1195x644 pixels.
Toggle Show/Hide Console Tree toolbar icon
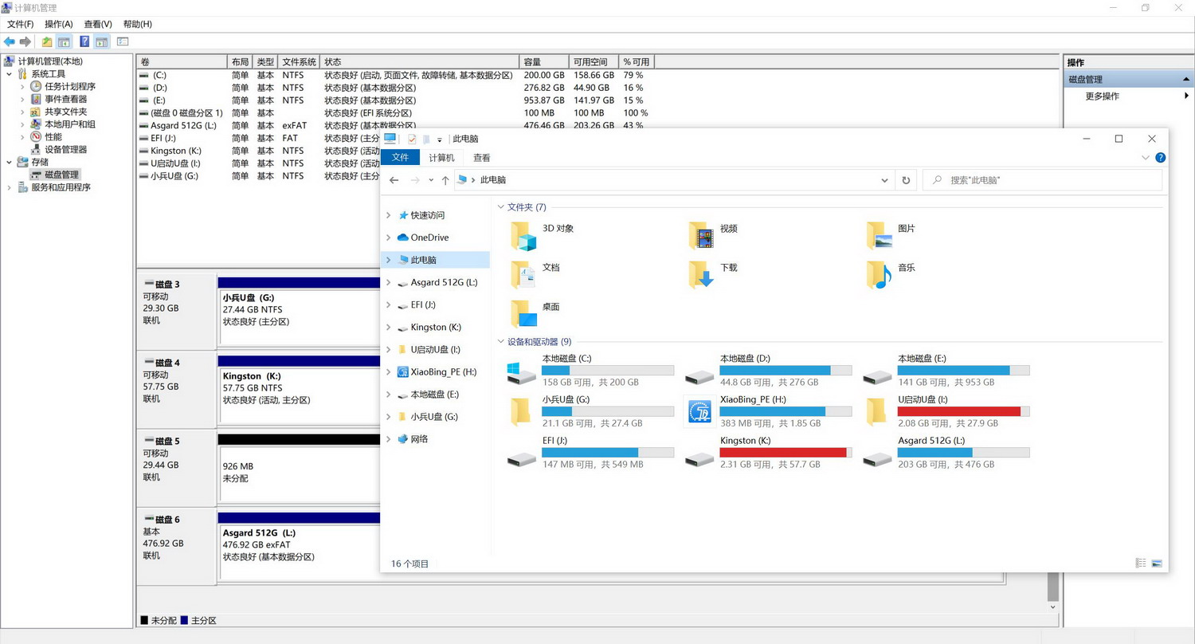[64, 41]
